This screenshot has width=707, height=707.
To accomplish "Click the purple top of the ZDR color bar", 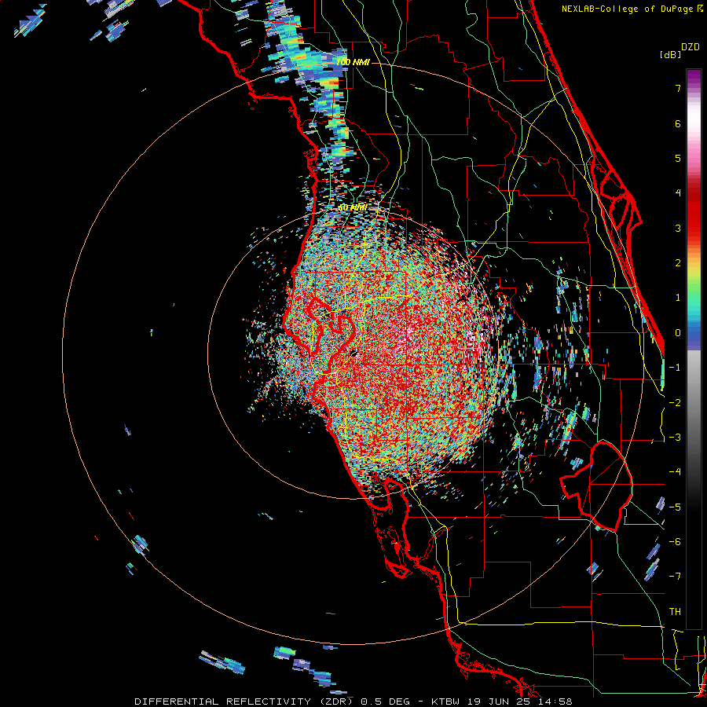I will (694, 75).
